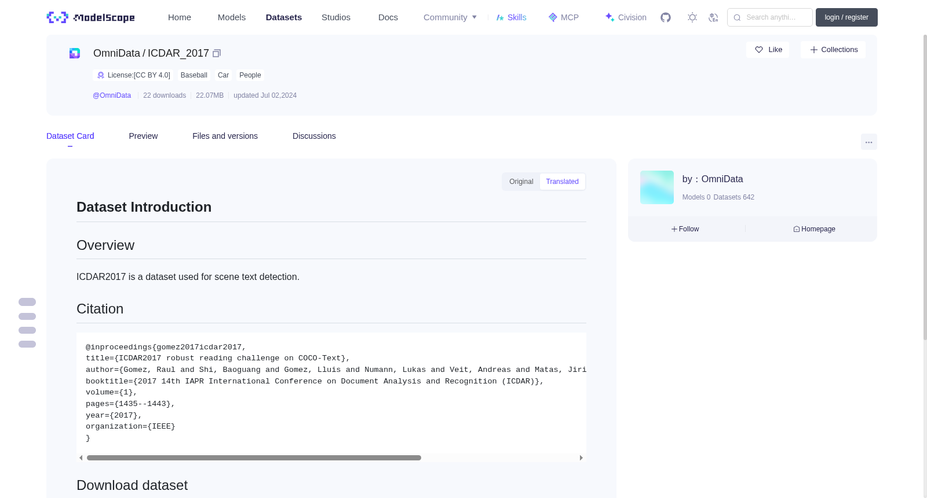Click the house icon next to Homepage
The image size is (927, 498).
[797, 229]
